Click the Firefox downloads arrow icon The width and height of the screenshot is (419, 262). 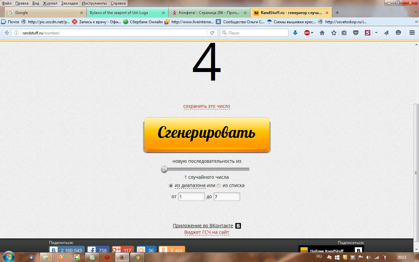295,33
